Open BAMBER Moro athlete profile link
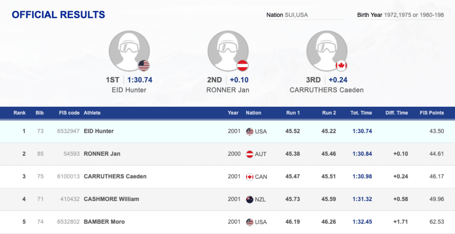The width and height of the screenshot is (455, 234). pos(104,222)
